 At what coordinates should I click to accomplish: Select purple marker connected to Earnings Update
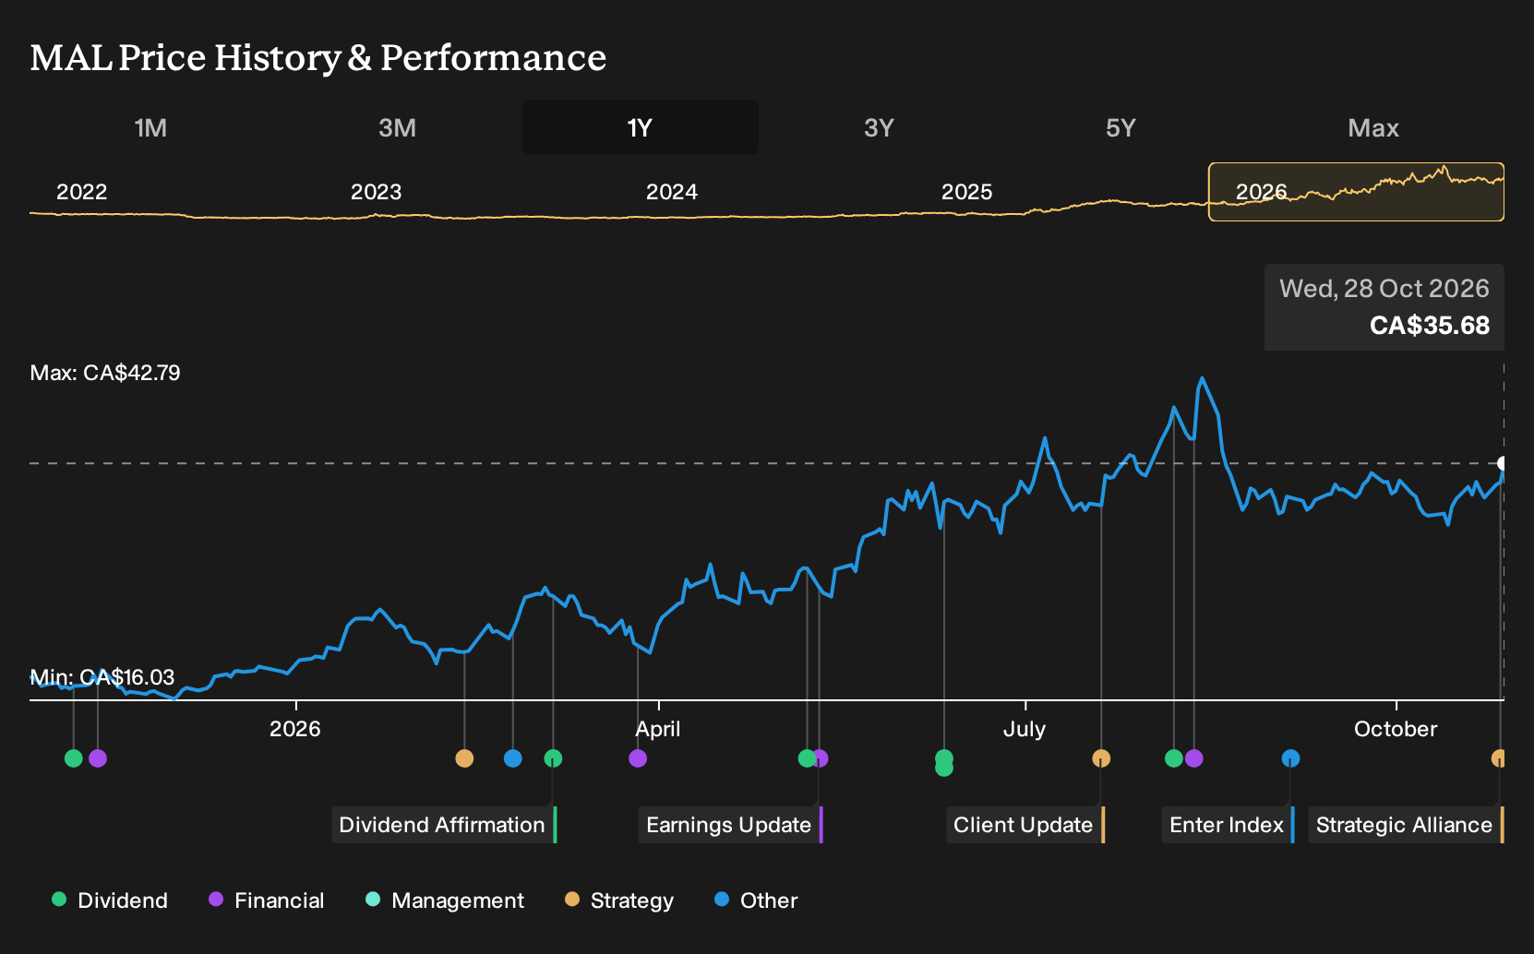tap(821, 758)
